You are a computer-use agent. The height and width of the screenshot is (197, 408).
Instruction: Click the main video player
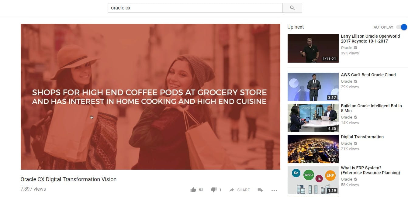[x=150, y=97]
